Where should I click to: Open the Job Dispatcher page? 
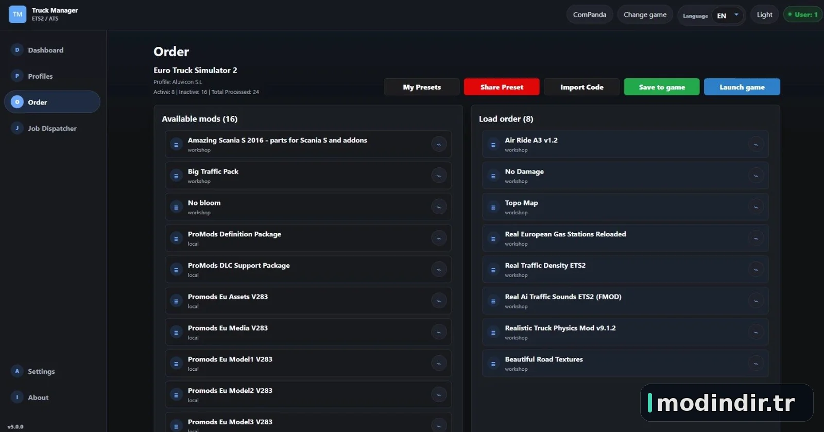52,128
